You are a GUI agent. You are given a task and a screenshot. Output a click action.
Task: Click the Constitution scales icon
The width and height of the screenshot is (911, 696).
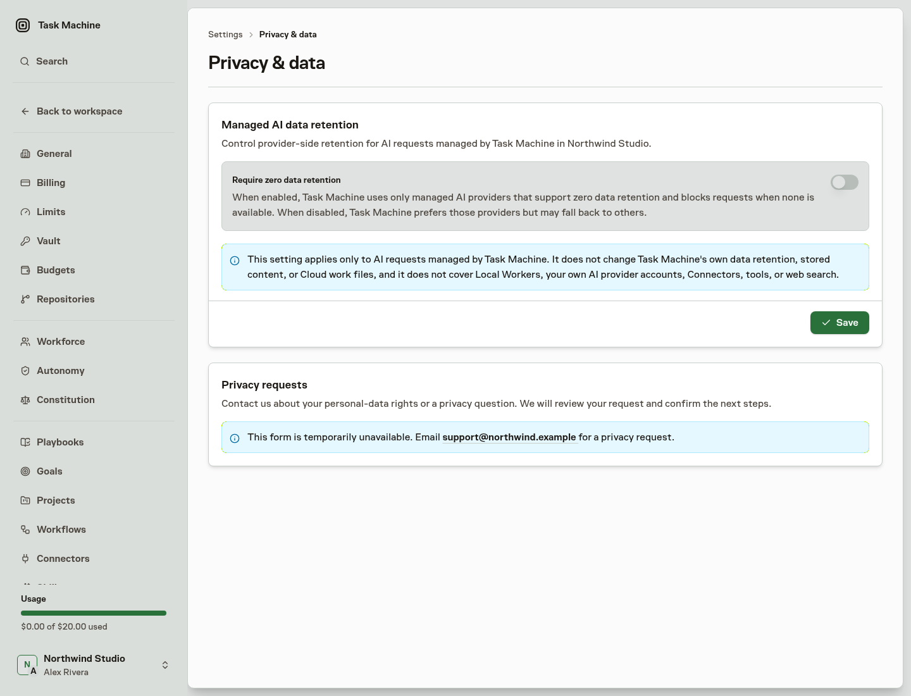point(25,400)
